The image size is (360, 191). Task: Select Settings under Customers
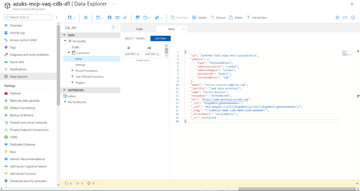coord(80,65)
